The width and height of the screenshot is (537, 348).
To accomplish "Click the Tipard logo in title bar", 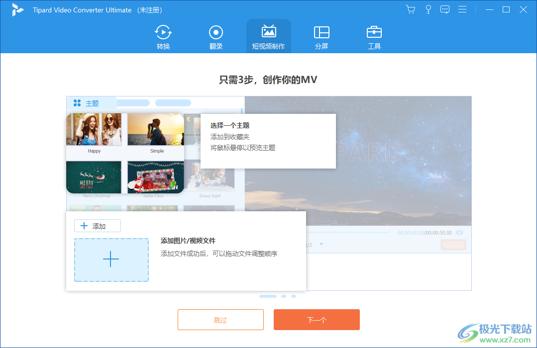I will (18, 9).
